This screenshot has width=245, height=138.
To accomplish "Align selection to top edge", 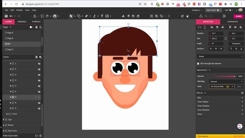I will click(x=230, y=27).
